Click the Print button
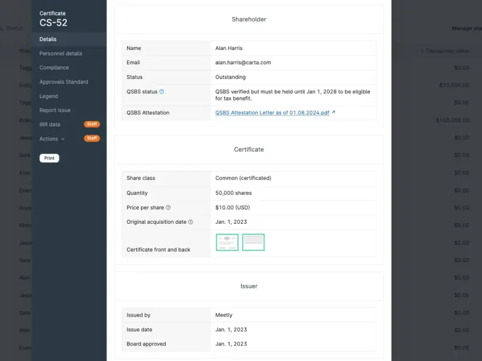Screen dimensions: 482x361 (49, 158)
